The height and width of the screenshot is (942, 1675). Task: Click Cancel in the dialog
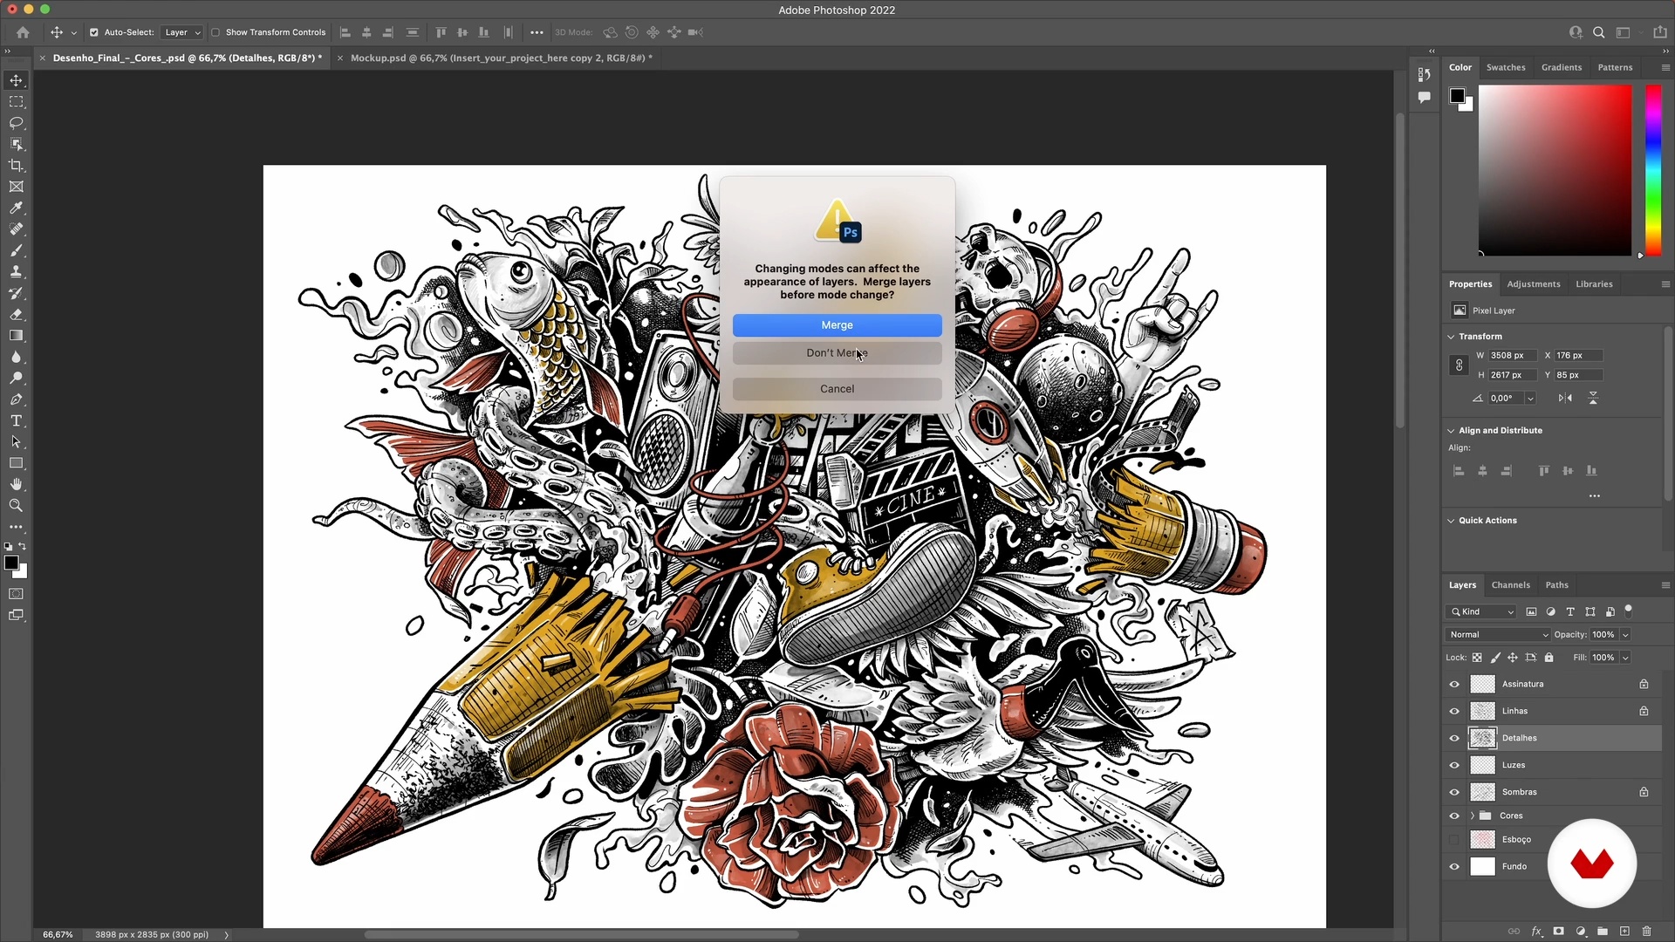837,389
